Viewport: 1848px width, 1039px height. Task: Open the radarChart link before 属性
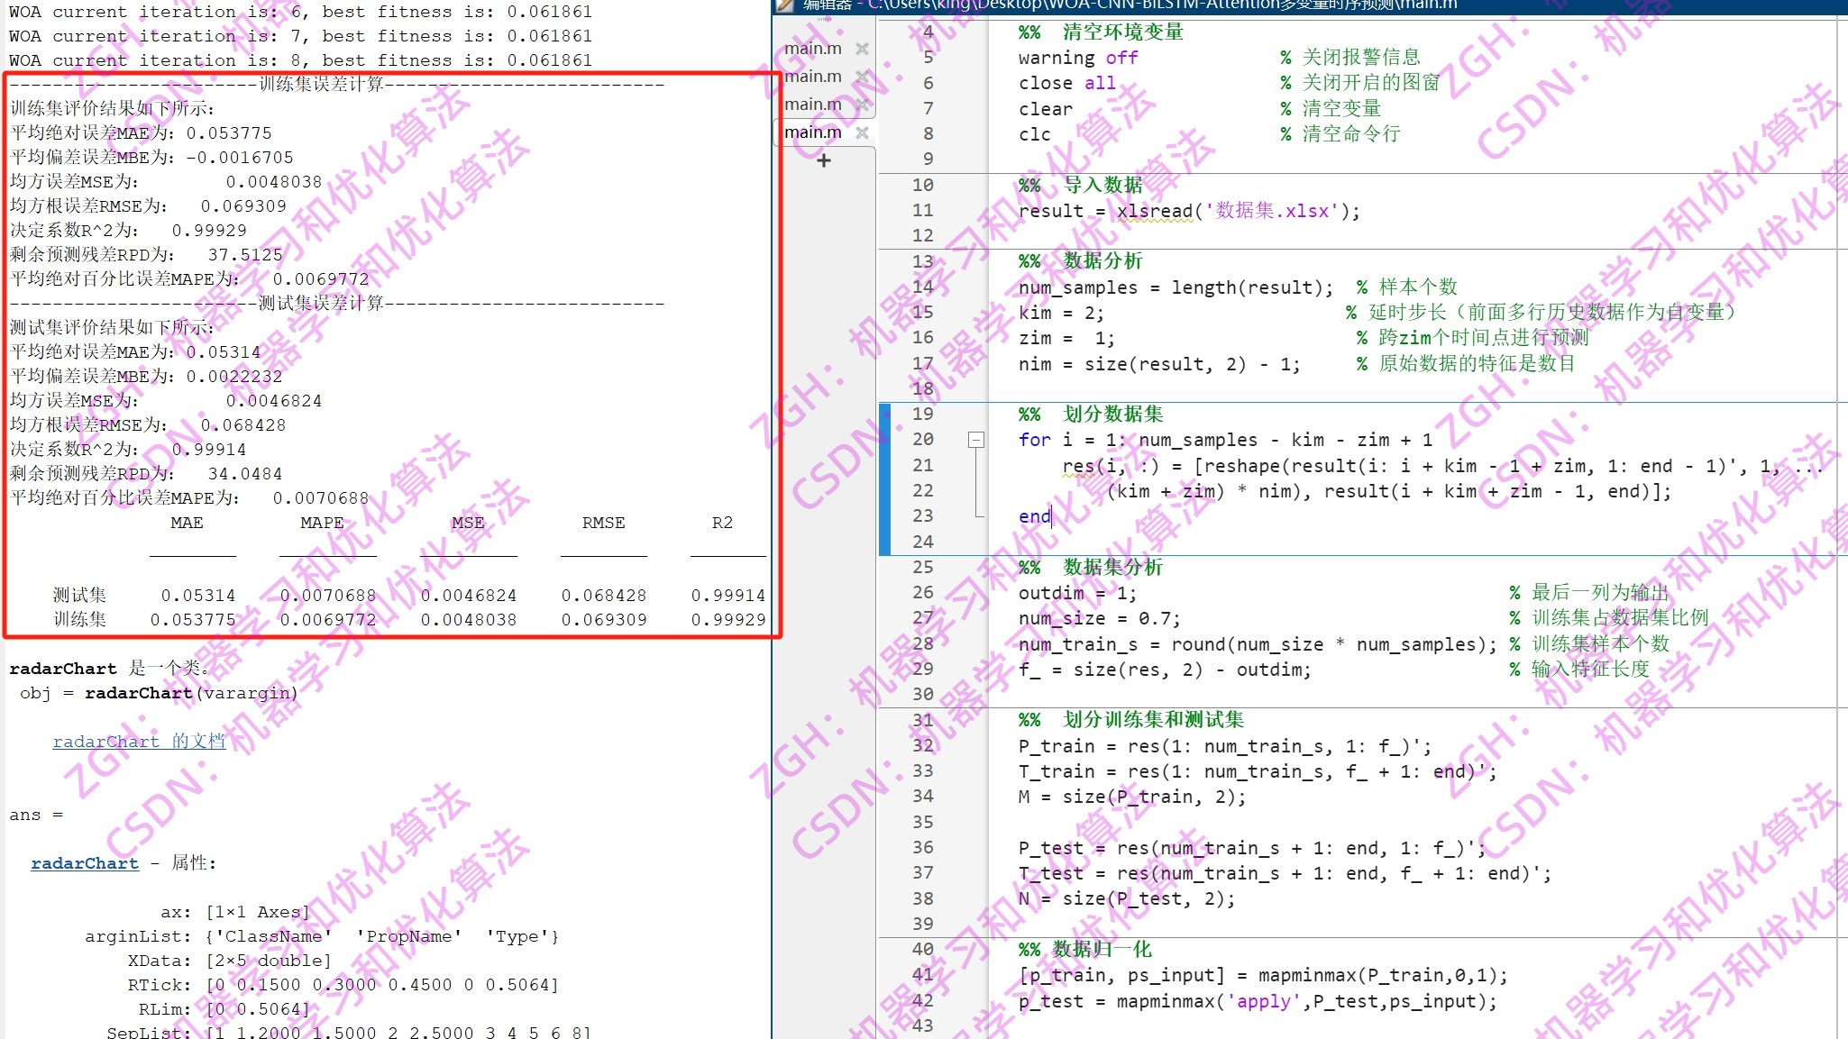coord(85,863)
